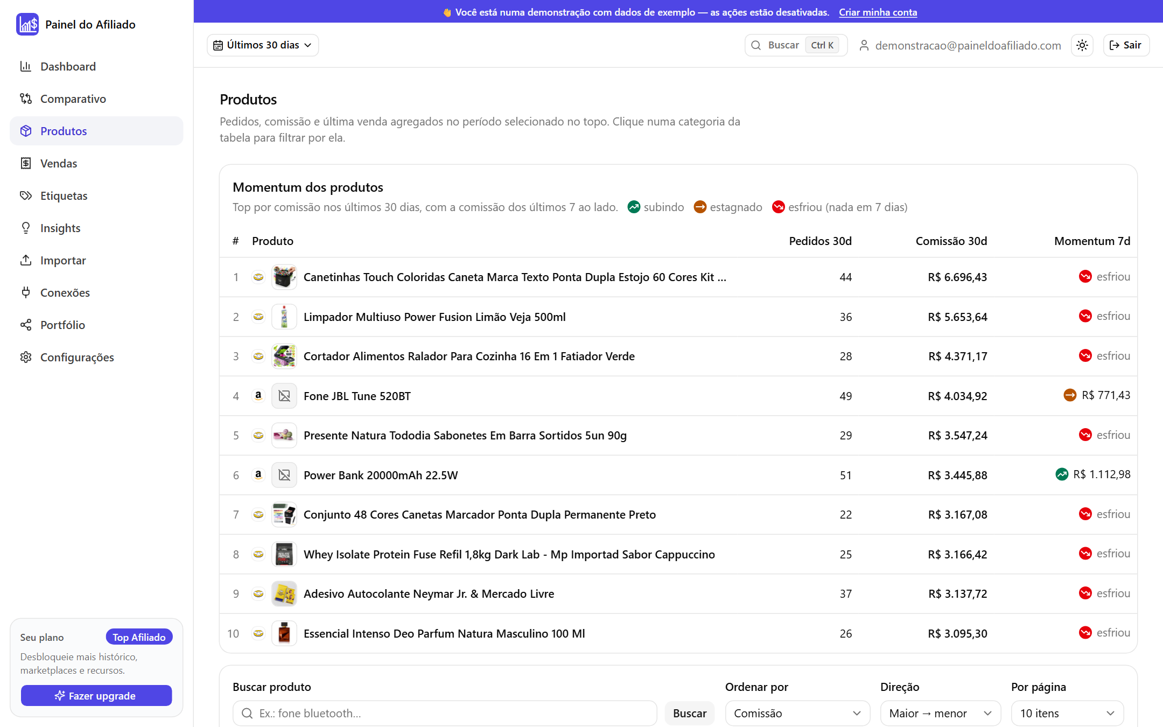The width and height of the screenshot is (1163, 727).
Task: Click the Cortador Alimentos product thumbnail
Action: tap(284, 356)
